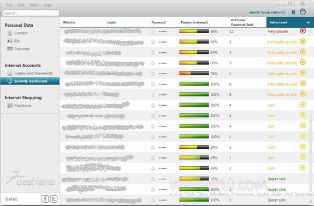Go to Logins and Passwords
The width and height of the screenshot is (314, 206).
30,73
